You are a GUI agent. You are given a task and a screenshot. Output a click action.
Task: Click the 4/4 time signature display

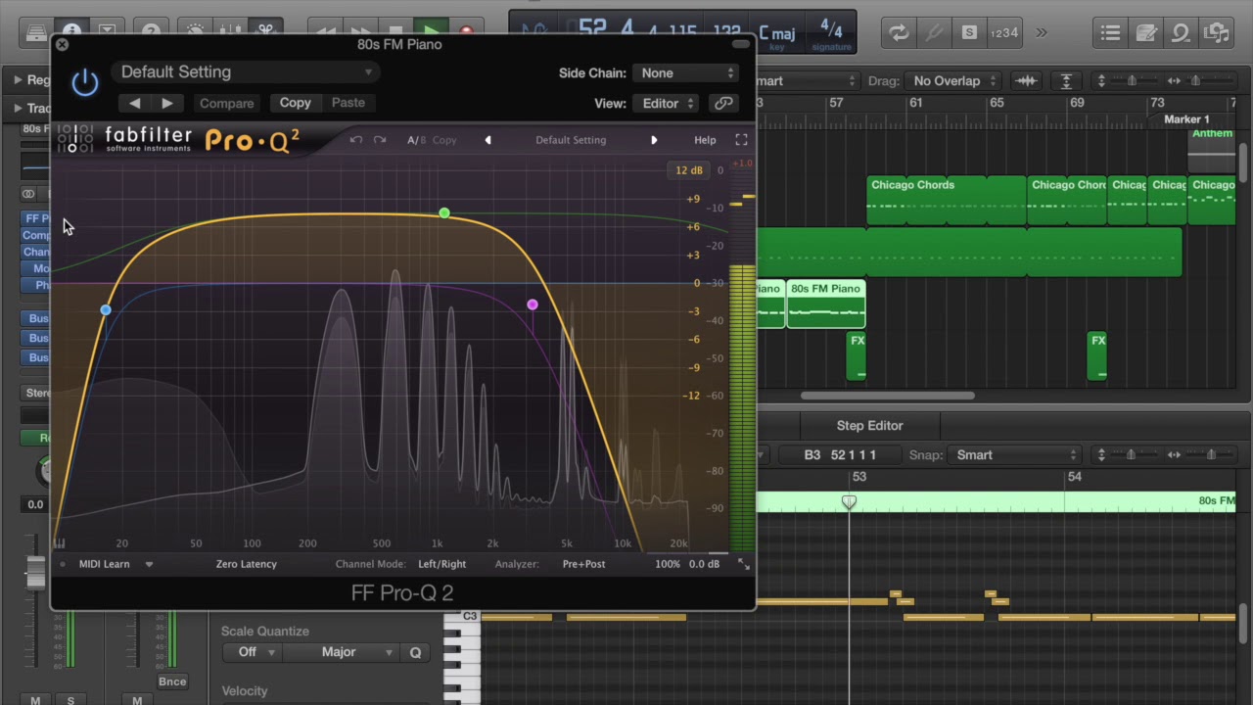click(831, 32)
